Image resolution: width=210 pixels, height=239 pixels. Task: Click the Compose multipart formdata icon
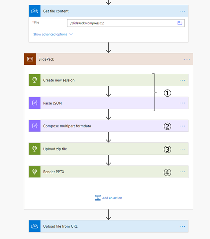(35, 126)
